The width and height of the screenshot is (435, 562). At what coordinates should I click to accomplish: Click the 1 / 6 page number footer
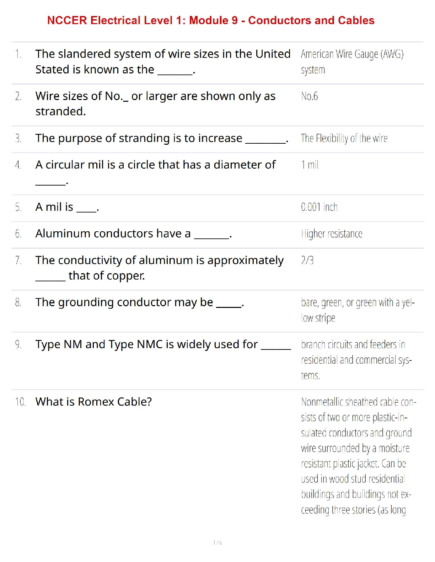click(x=217, y=543)
